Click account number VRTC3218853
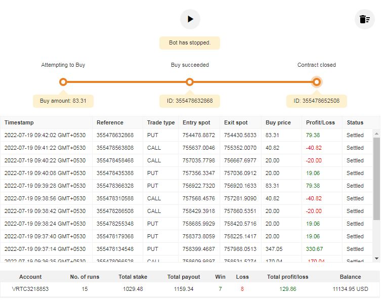The height and width of the screenshot is (301, 384). click(30, 289)
